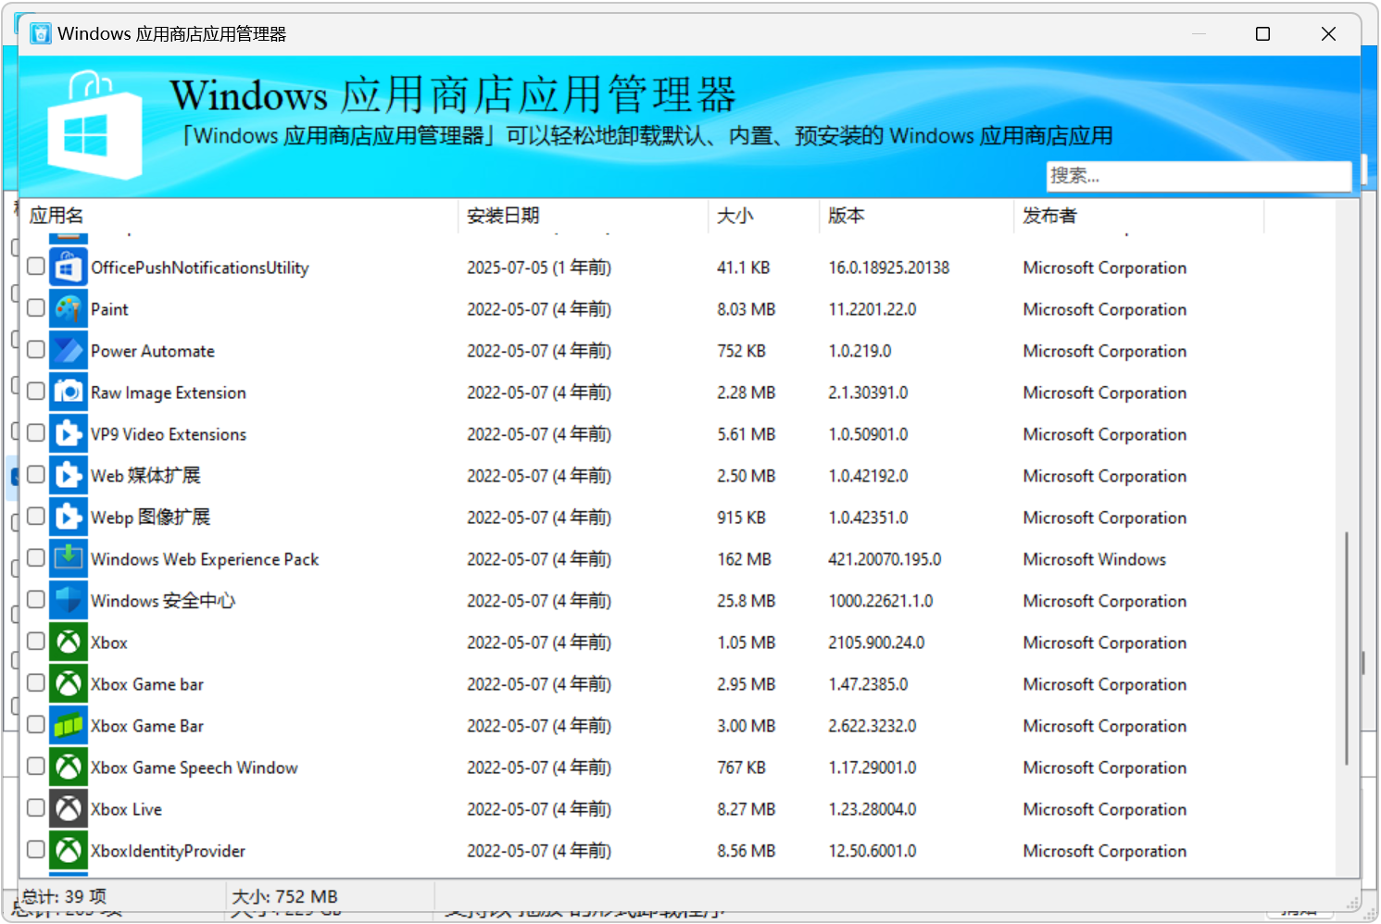
Task: Click the app icon in the title bar
Action: (41, 34)
